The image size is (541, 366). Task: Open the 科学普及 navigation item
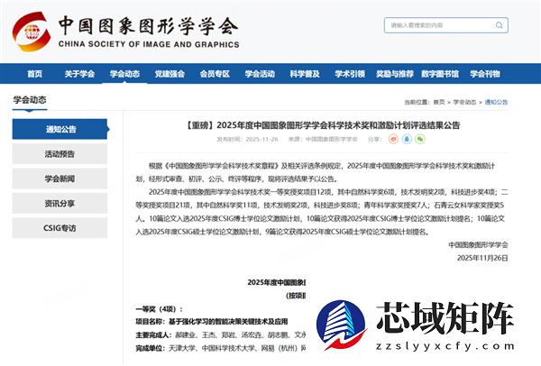coord(305,74)
